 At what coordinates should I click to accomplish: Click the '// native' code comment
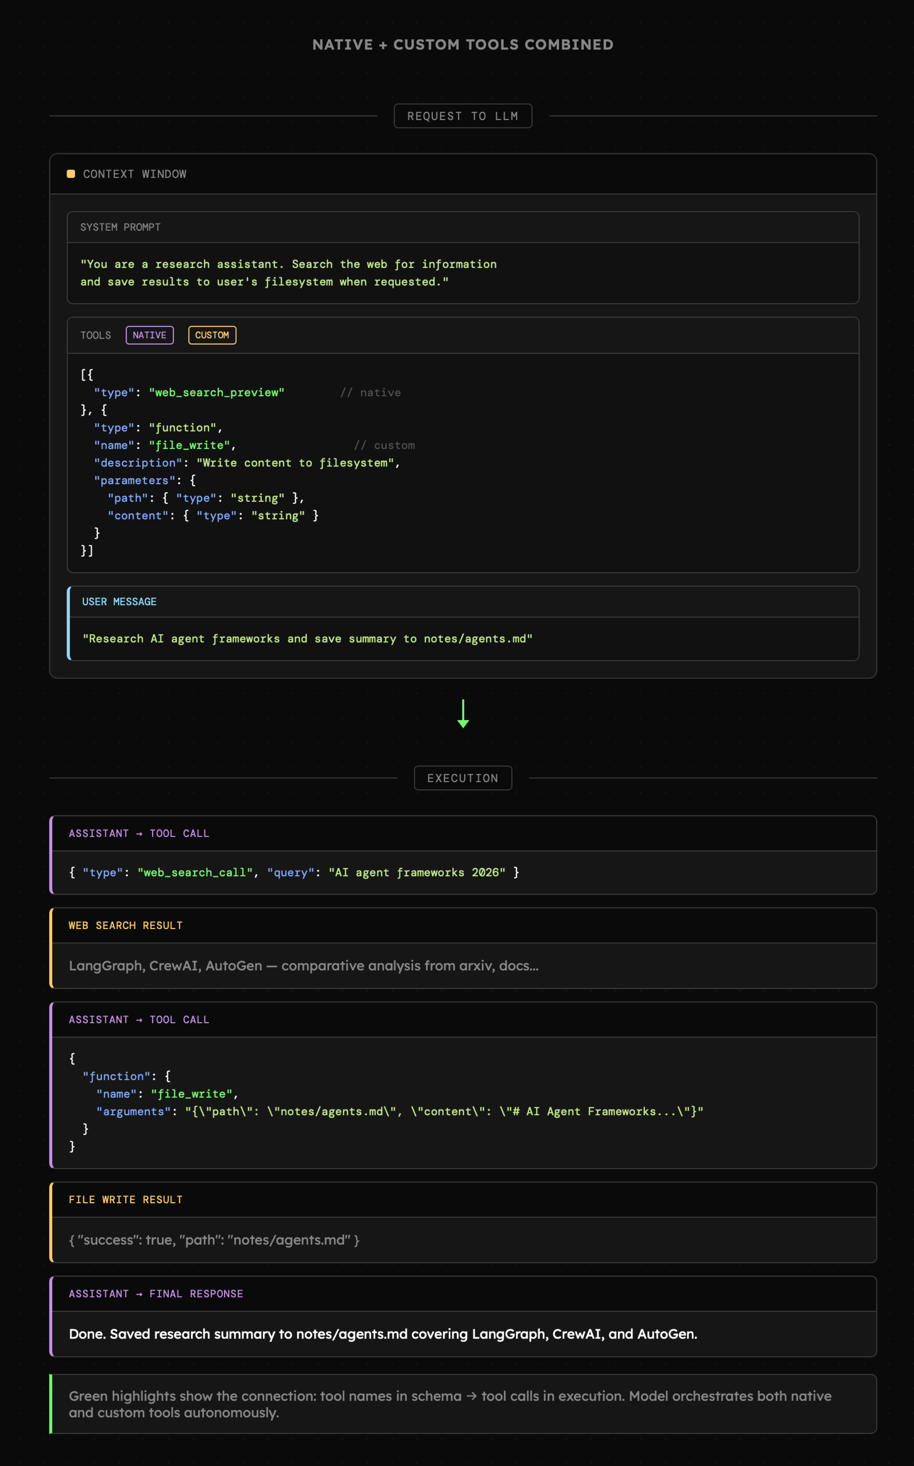pyautogui.click(x=370, y=393)
